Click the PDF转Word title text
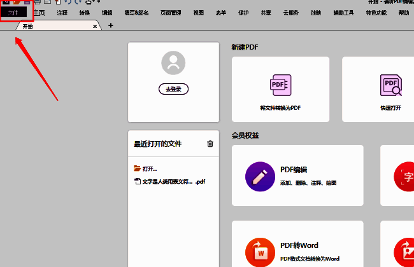Viewport: 414px width, 267px height. (299, 245)
